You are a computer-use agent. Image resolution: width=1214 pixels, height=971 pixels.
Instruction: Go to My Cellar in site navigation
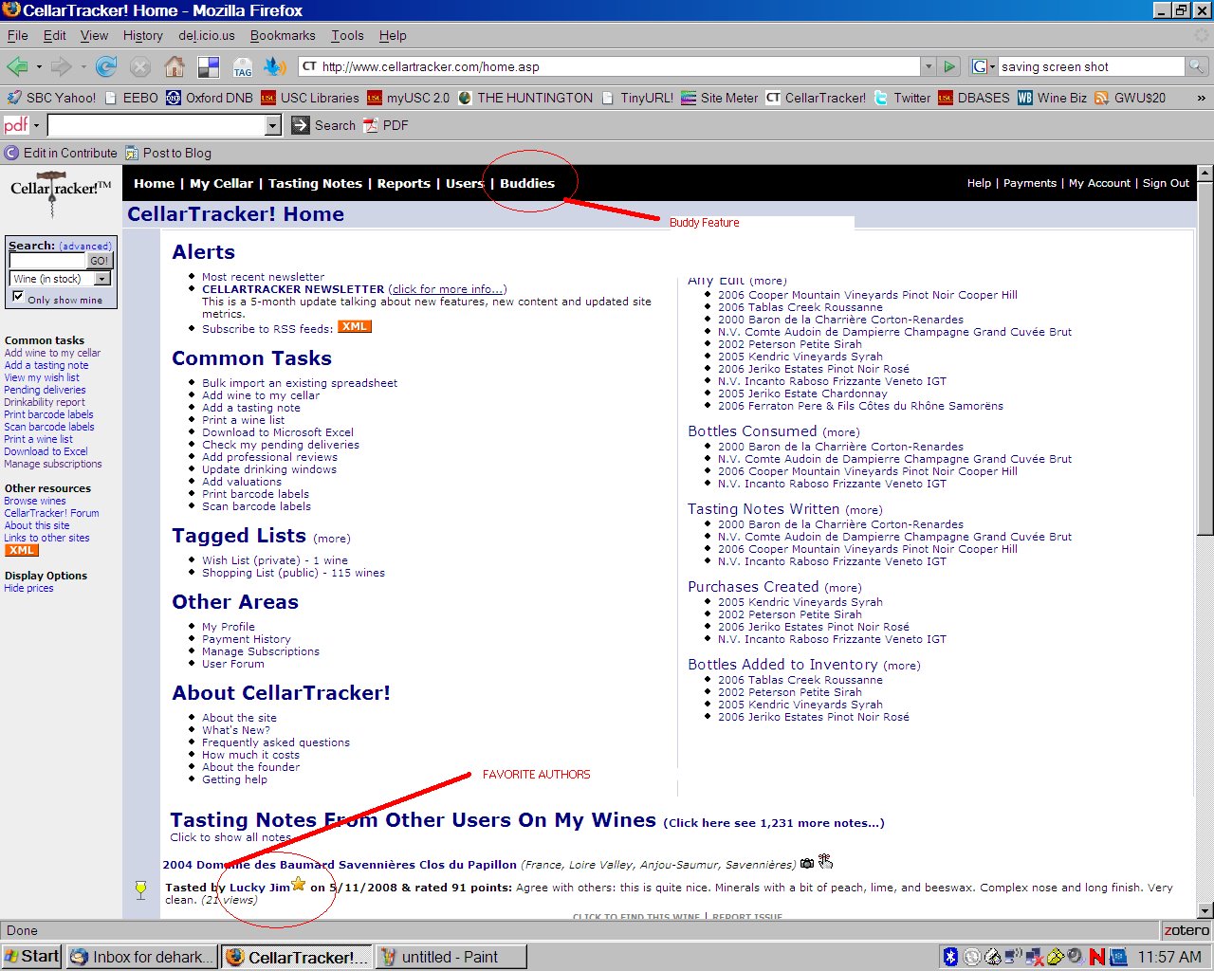point(221,183)
